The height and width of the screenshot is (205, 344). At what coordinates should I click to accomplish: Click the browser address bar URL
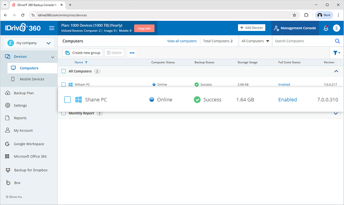click(62, 15)
